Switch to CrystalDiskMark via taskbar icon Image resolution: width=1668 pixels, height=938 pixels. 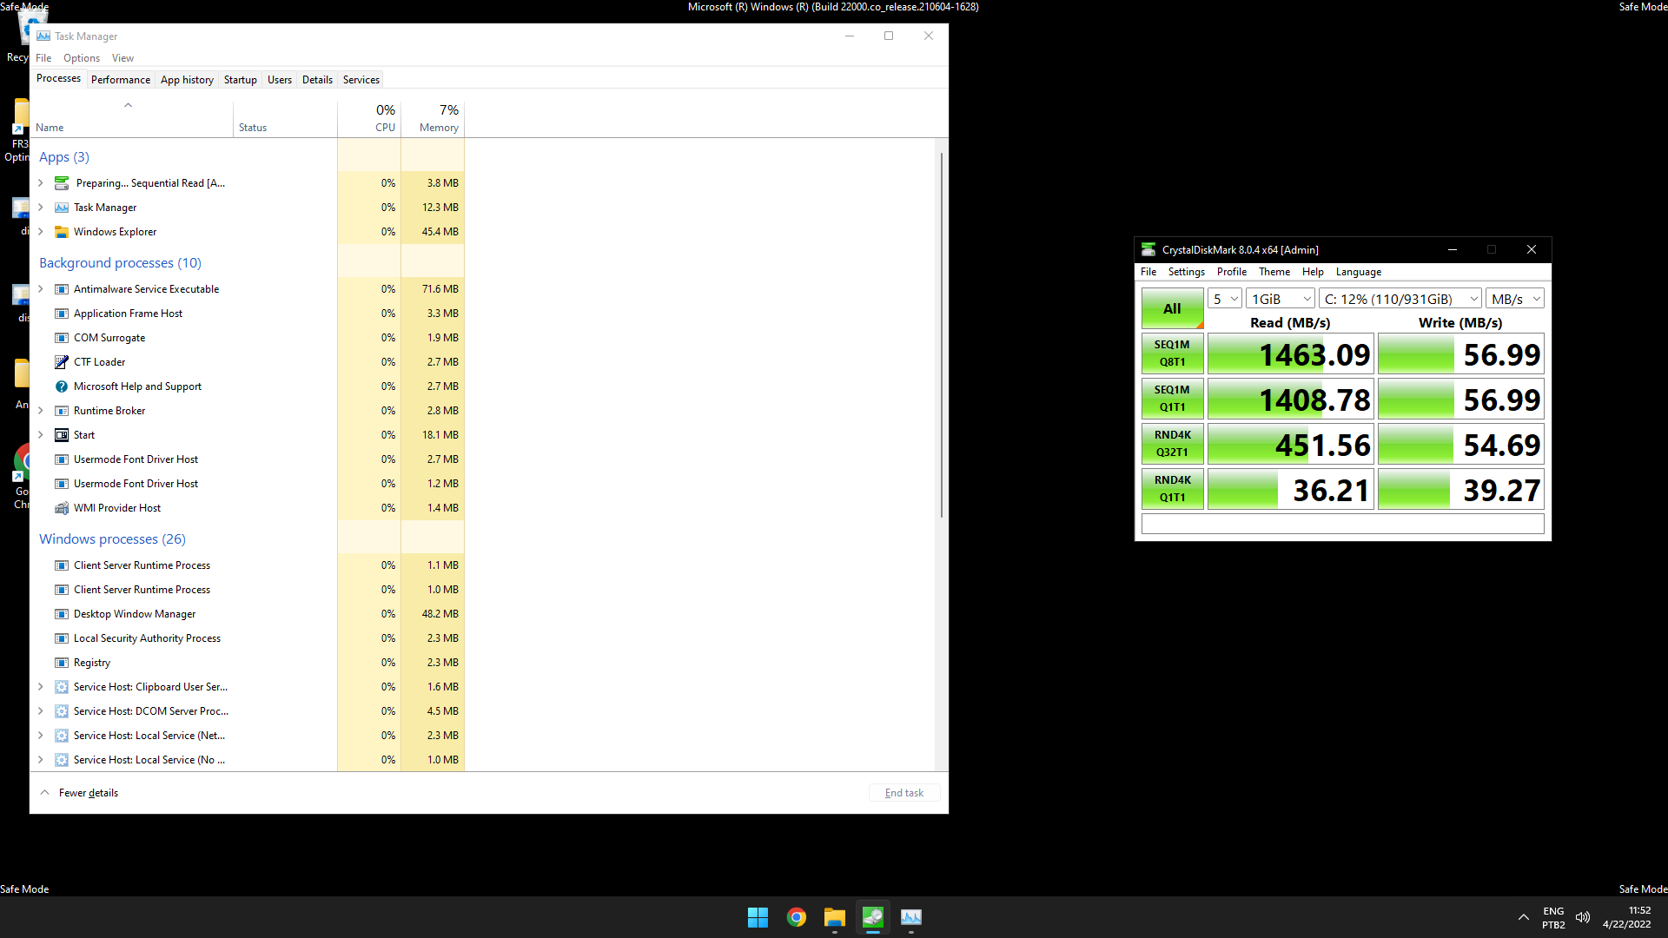click(872, 917)
